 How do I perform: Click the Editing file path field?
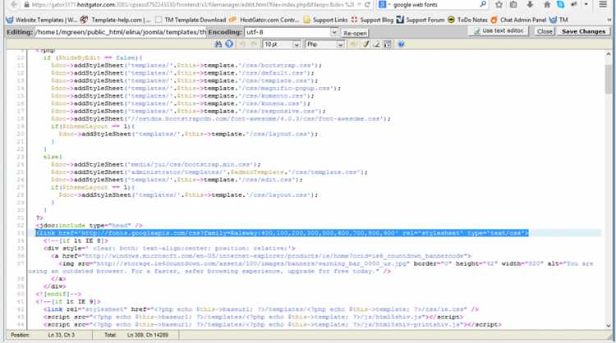tap(121, 32)
